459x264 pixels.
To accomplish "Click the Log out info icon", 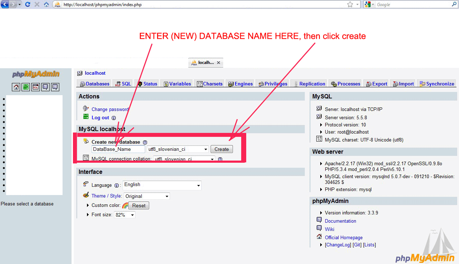I will [114, 118].
